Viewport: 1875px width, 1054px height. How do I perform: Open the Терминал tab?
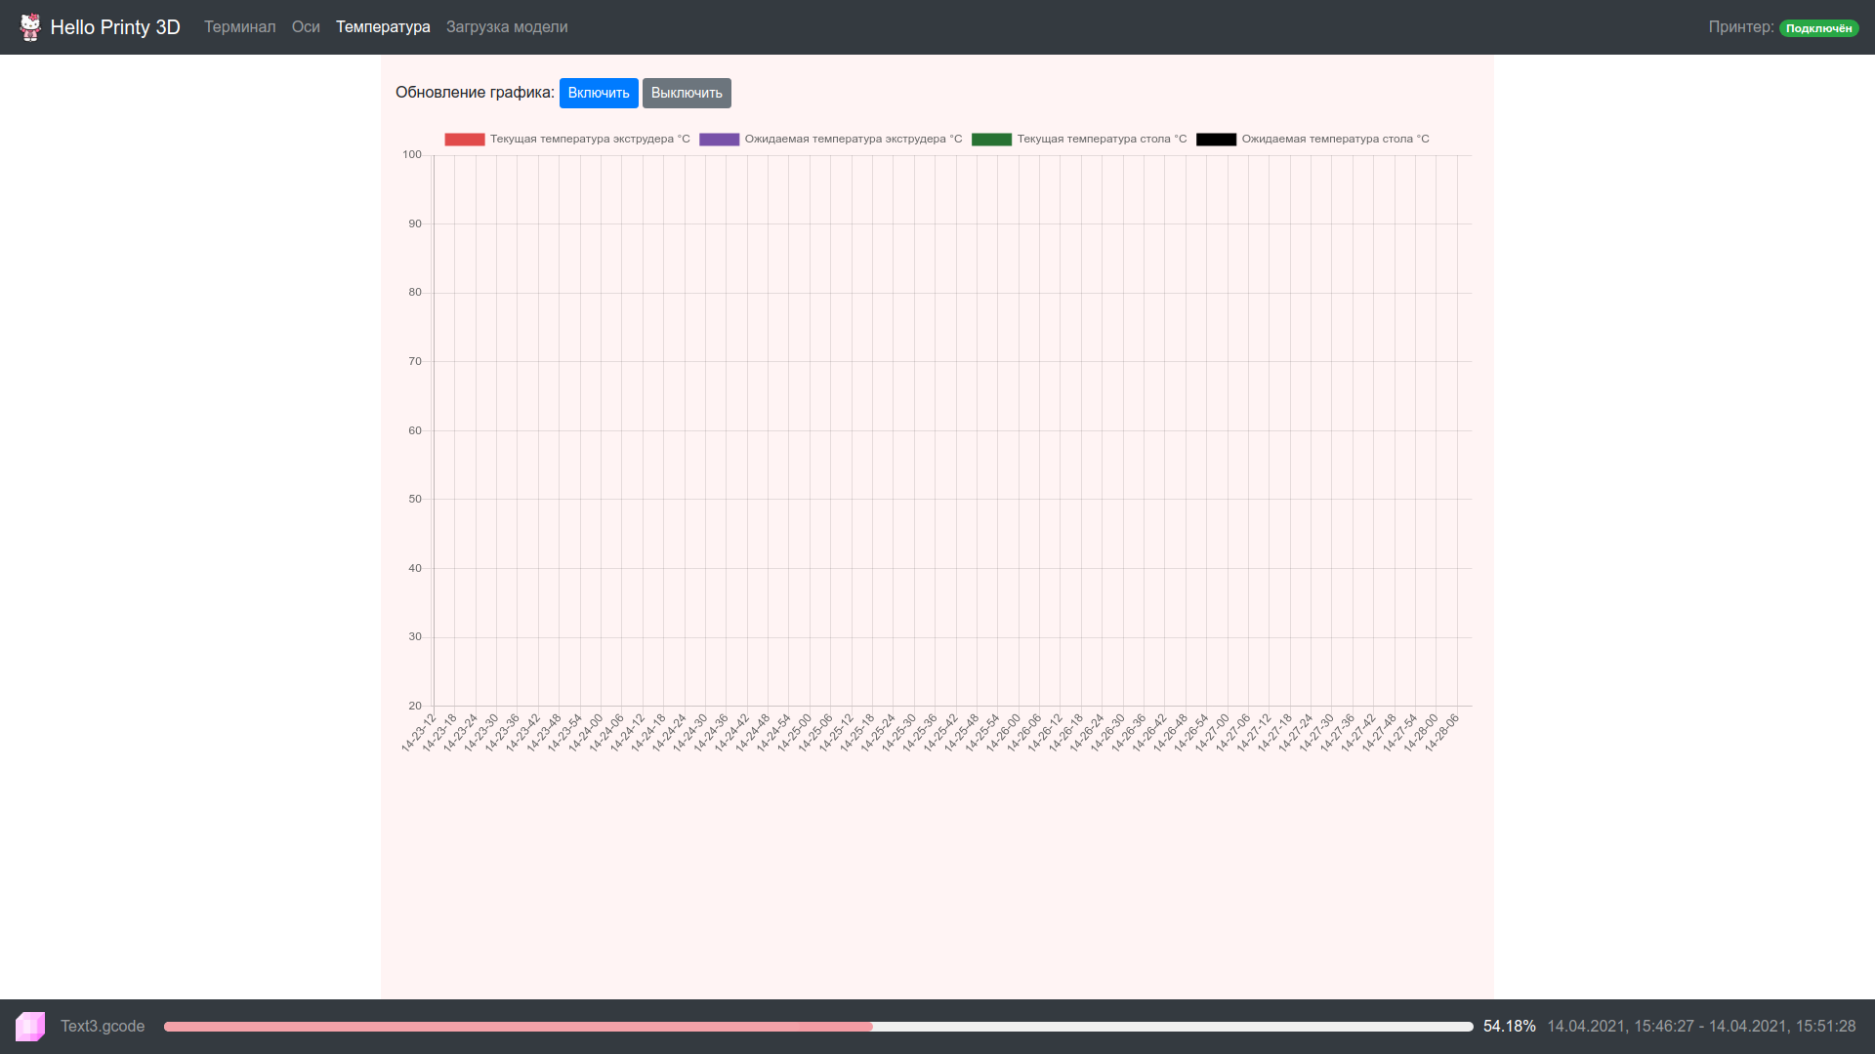coord(239,27)
